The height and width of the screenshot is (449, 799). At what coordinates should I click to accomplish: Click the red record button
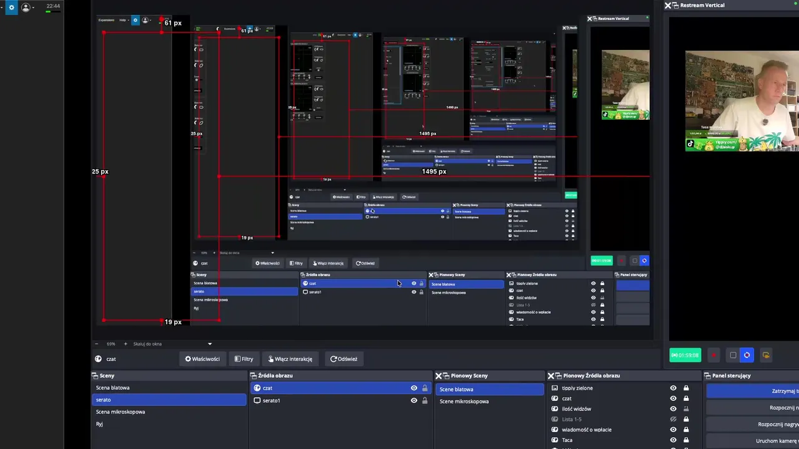[713, 355]
